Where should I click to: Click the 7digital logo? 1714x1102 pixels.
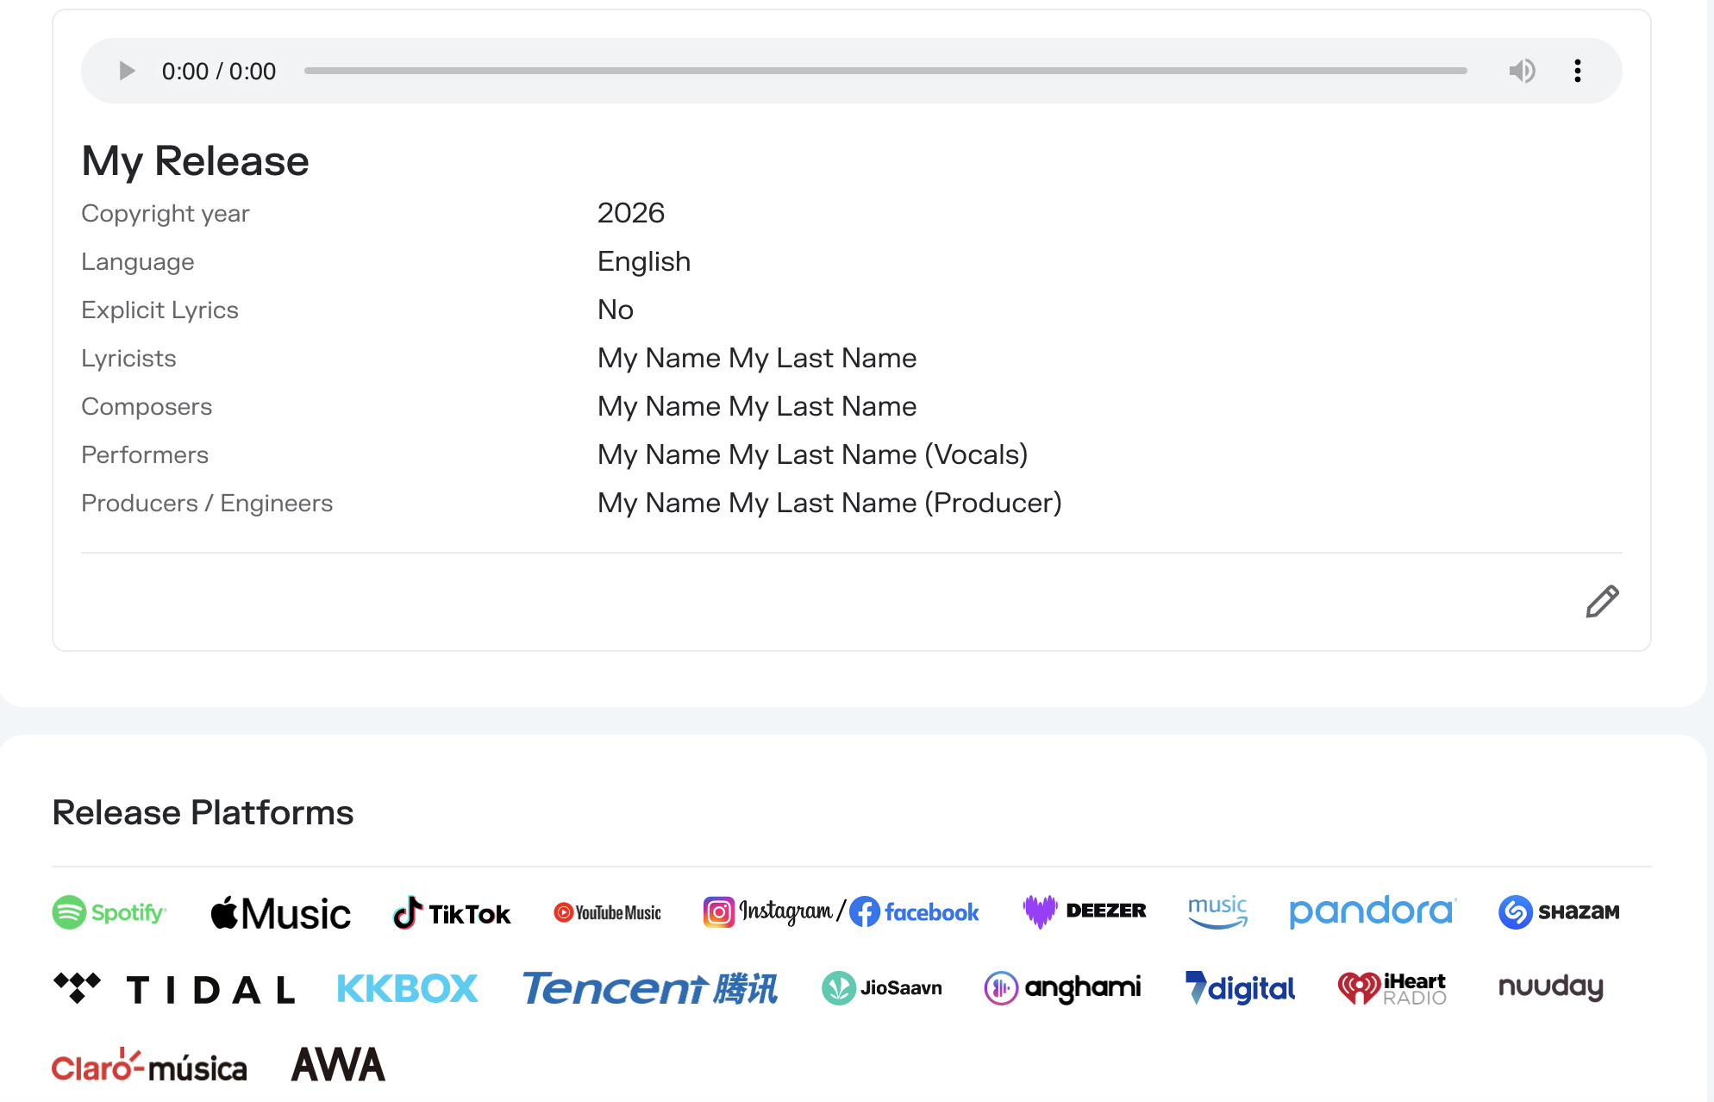[x=1240, y=988]
